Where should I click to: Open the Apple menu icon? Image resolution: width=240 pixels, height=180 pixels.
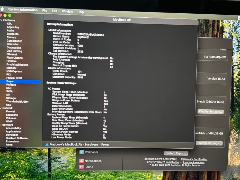point(2,9)
